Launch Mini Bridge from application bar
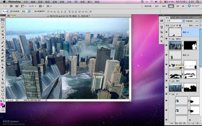 (17, 6)
